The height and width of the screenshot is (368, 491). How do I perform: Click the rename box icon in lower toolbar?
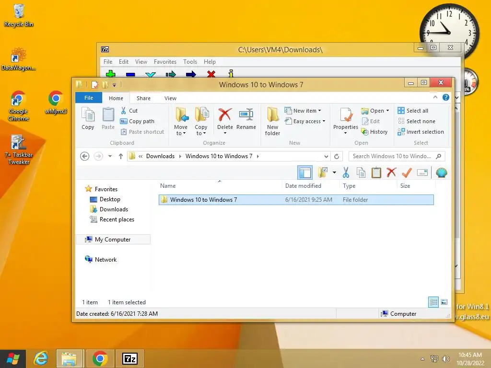coord(422,172)
